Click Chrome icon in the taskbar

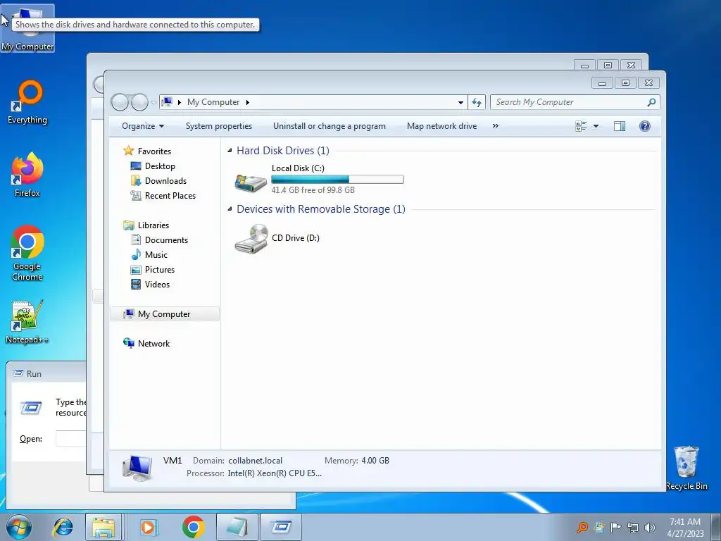click(x=193, y=527)
